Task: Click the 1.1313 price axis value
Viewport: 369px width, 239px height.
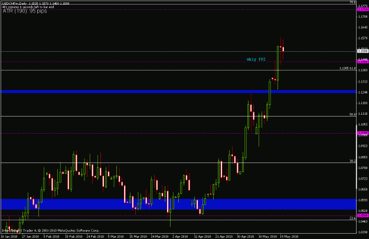Action: [363, 82]
